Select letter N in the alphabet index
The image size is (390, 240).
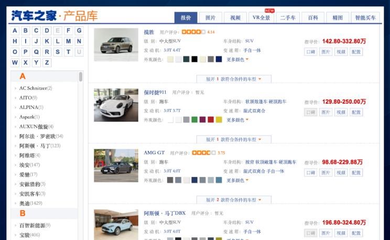(x=79, y=41)
